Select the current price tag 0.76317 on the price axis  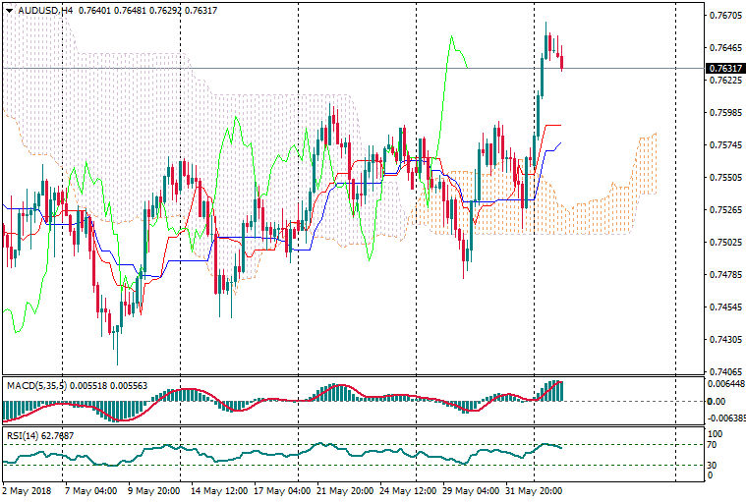click(x=724, y=68)
